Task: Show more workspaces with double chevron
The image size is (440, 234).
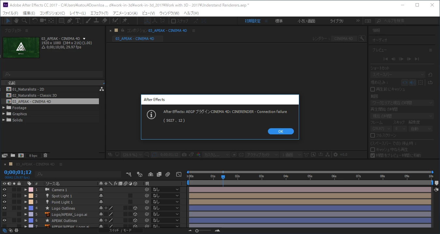Action: tap(358, 21)
